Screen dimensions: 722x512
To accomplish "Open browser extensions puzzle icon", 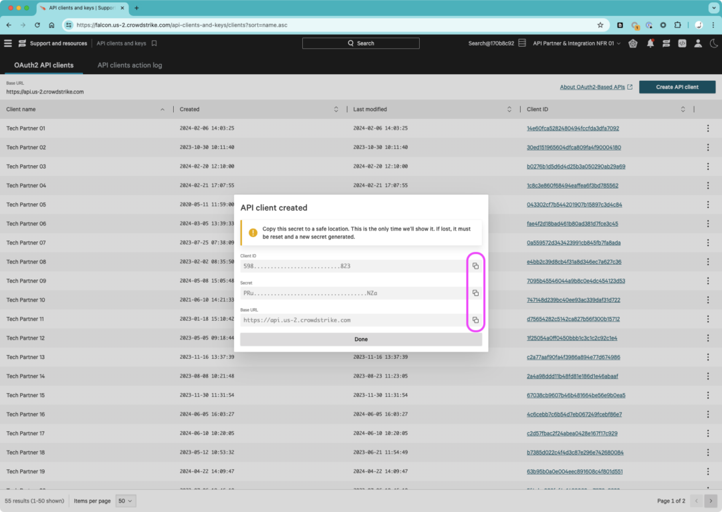I will [677, 25].
